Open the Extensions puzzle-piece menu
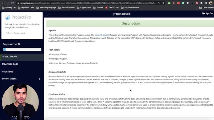The image size is (214, 120). point(201,3)
